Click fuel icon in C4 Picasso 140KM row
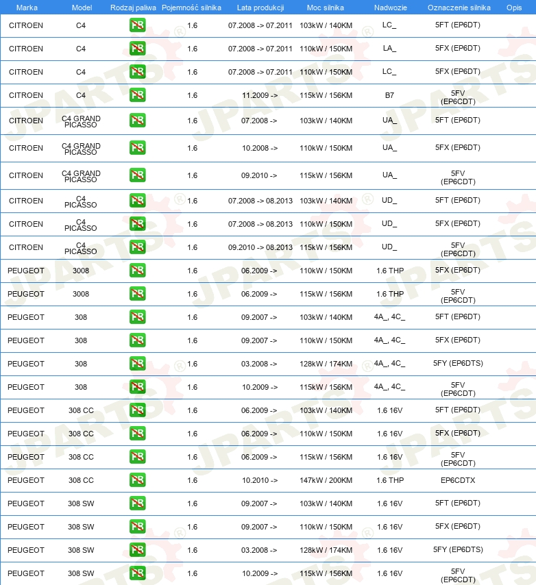This screenshot has width=536, height=585. point(137,201)
